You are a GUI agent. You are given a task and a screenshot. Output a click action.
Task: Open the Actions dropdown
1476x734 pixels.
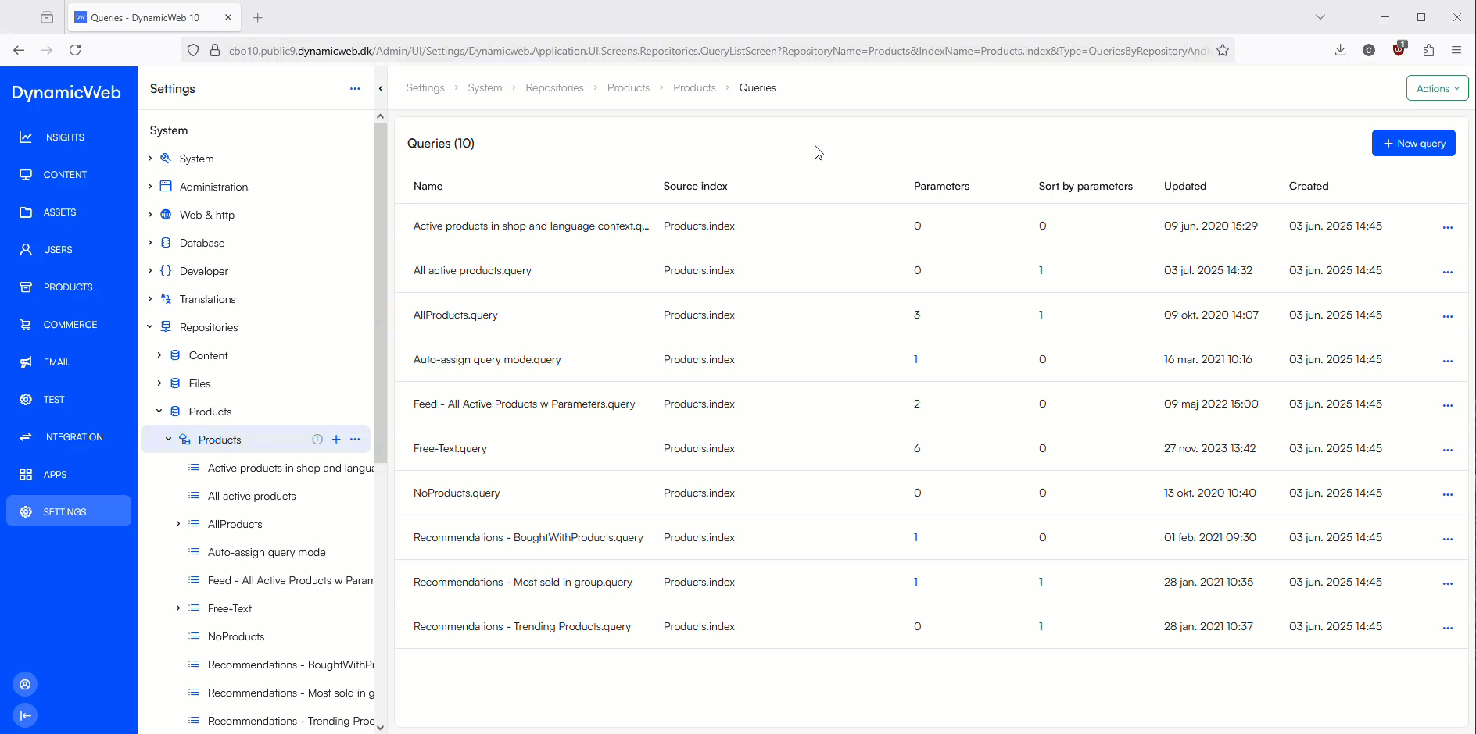pyautogui.click(x=1437, y=88)
